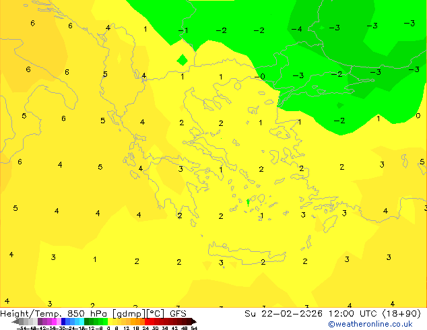This screenshot has height=330, width=427.
Task: Click the orange segment of the color legend
Action: pyautogui.click(x=133, y=321)
